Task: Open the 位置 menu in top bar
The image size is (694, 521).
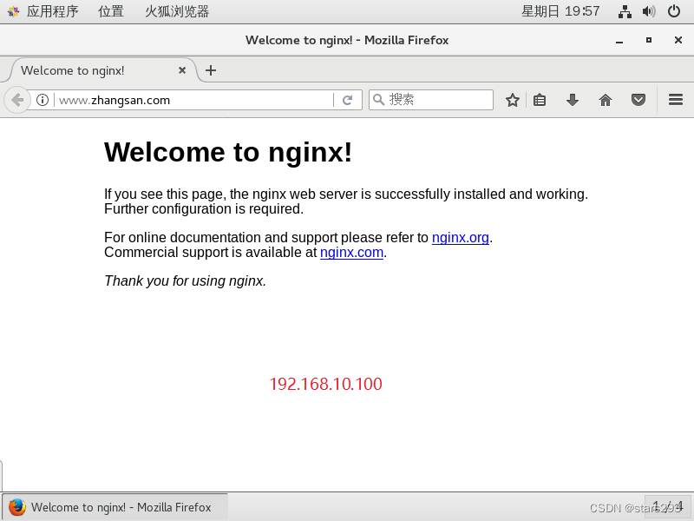Action: 111,11
